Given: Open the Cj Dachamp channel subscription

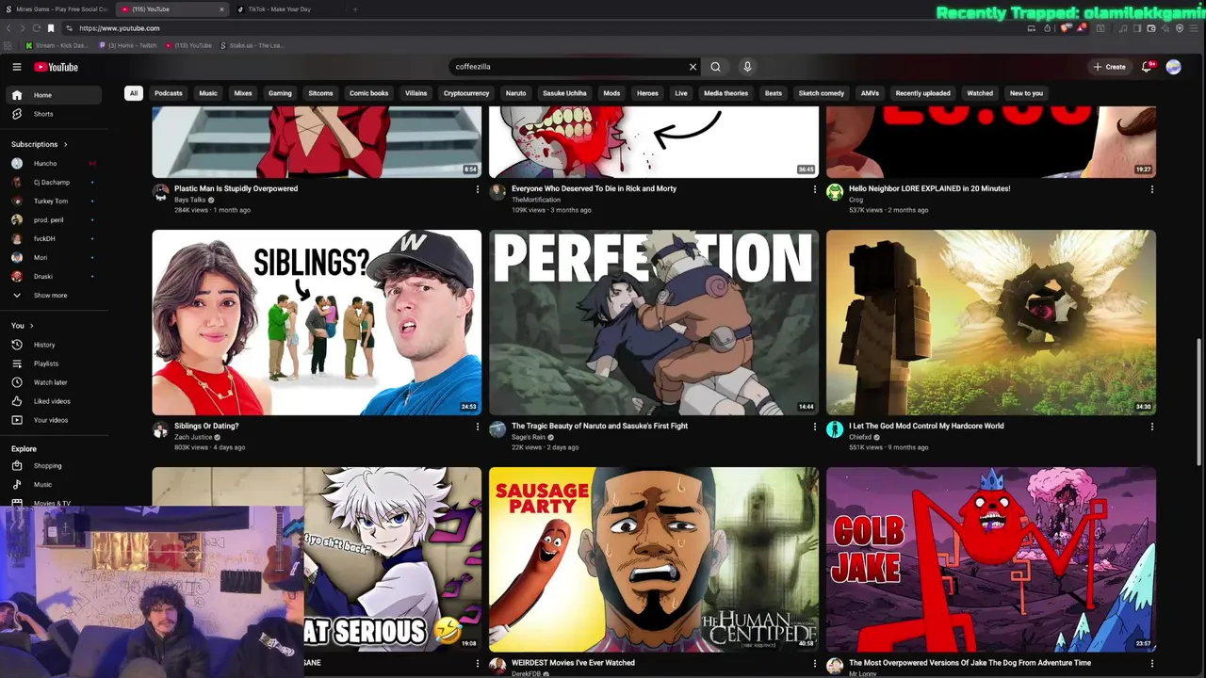Looking at the screenshot, I should click(54, 182).
